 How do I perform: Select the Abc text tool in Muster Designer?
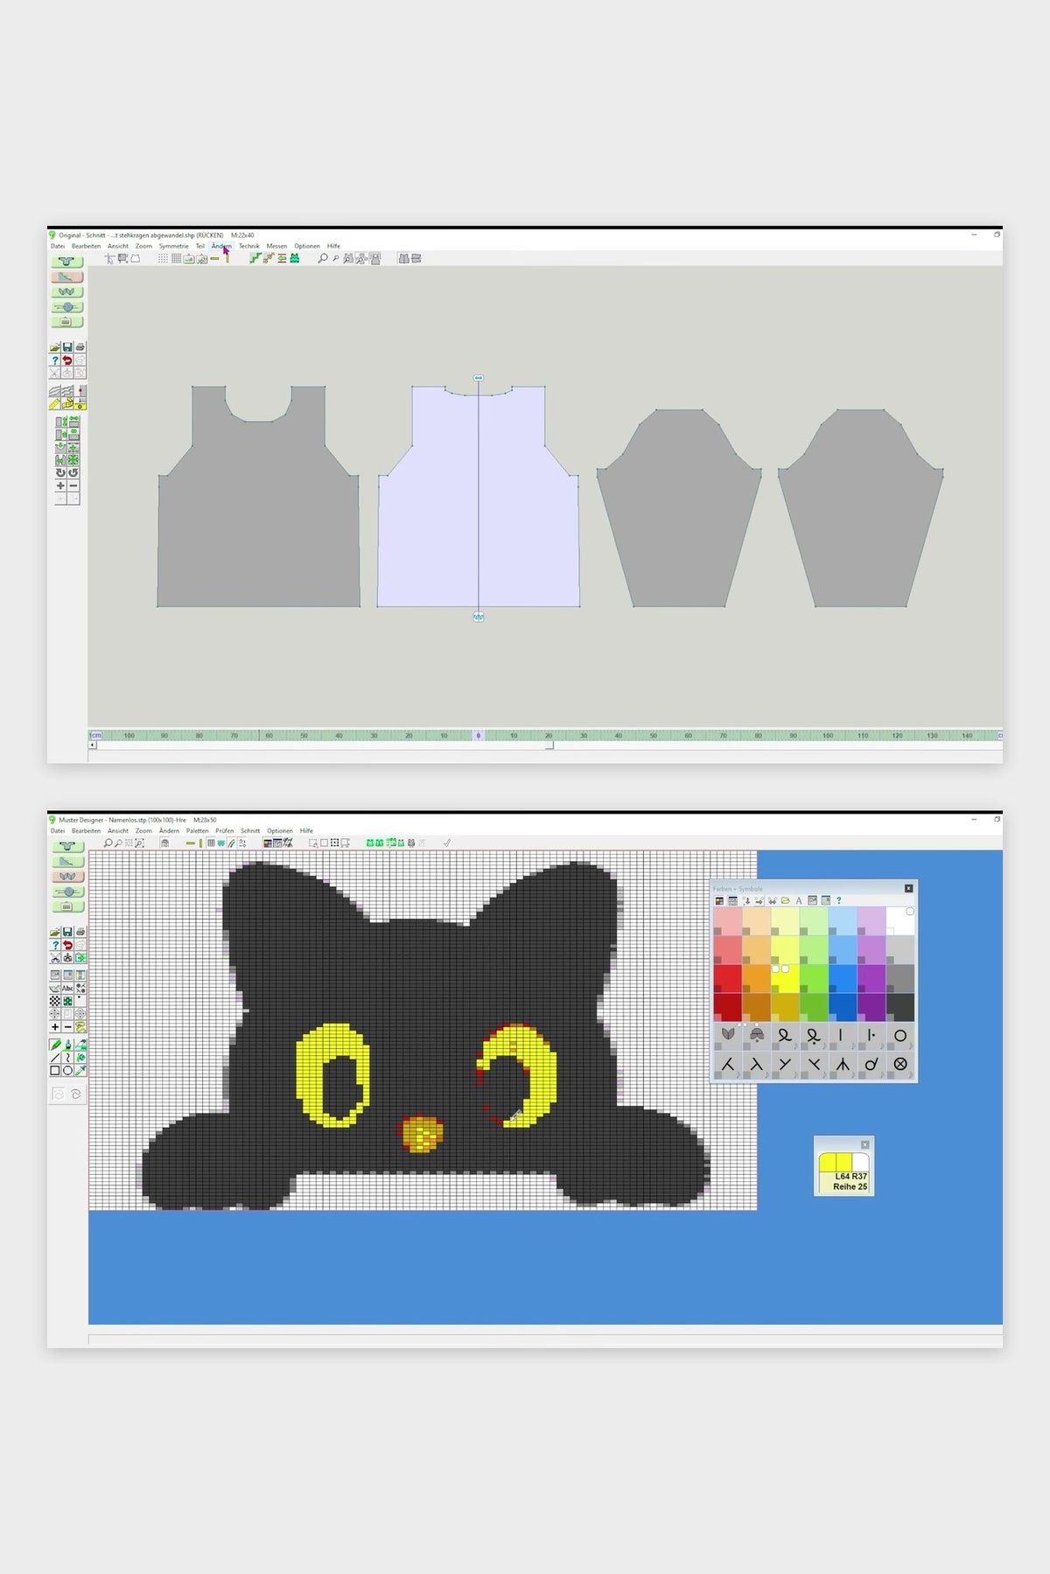tap(67, 988)
